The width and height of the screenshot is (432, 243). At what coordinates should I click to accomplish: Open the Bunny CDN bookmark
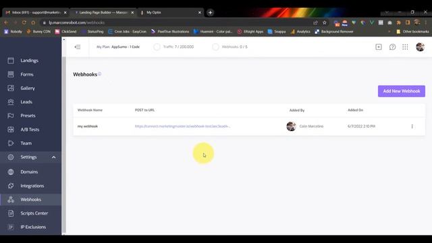click(38, 32)
